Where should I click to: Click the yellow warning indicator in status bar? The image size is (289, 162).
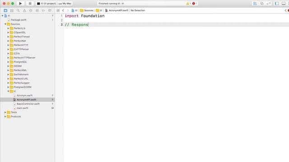click(188, 4)
